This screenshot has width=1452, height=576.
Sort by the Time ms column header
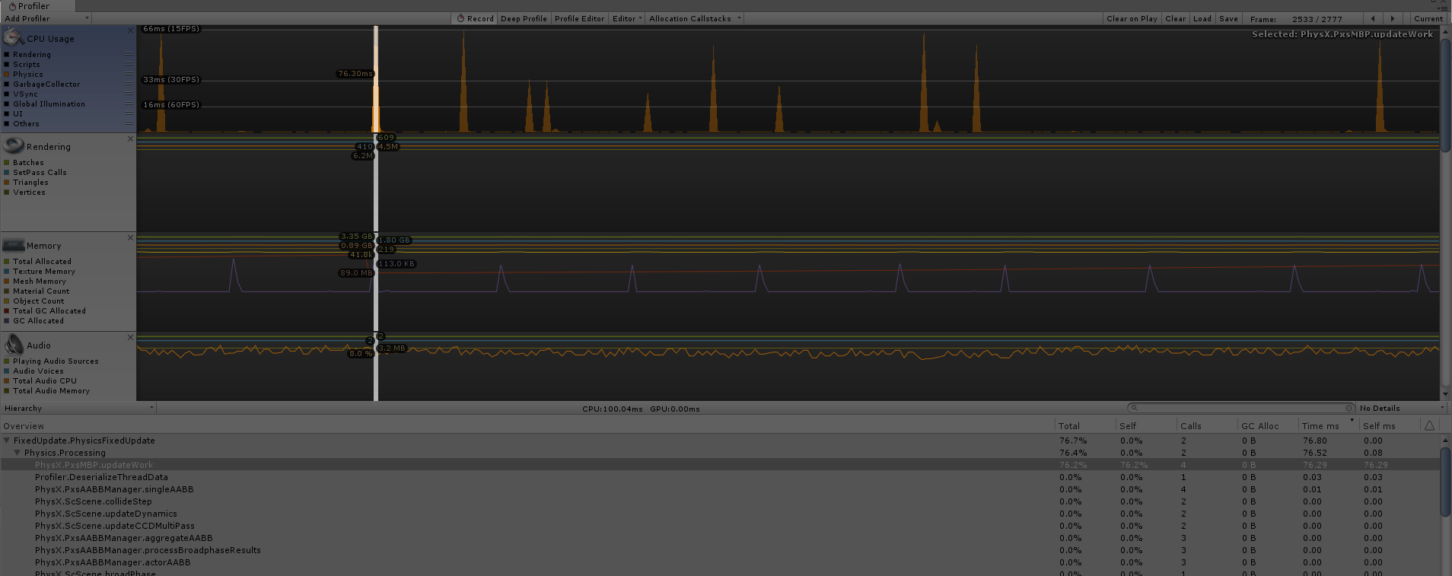click(1328, 425)
